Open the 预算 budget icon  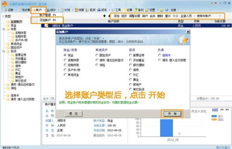76,10
